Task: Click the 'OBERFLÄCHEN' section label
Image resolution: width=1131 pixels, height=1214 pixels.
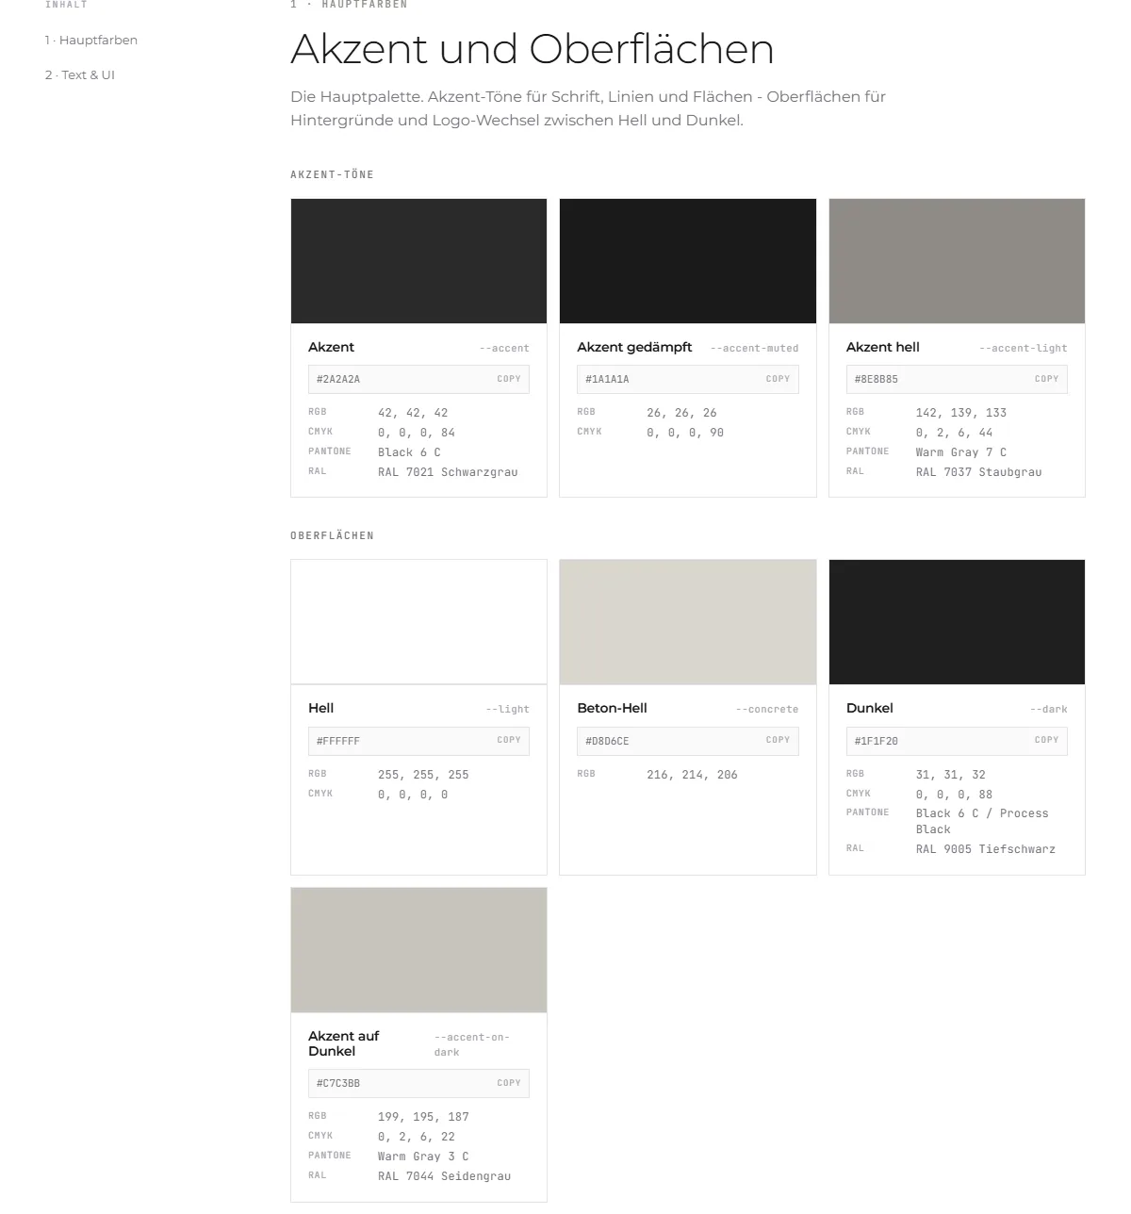Action: tap(332, 535)
